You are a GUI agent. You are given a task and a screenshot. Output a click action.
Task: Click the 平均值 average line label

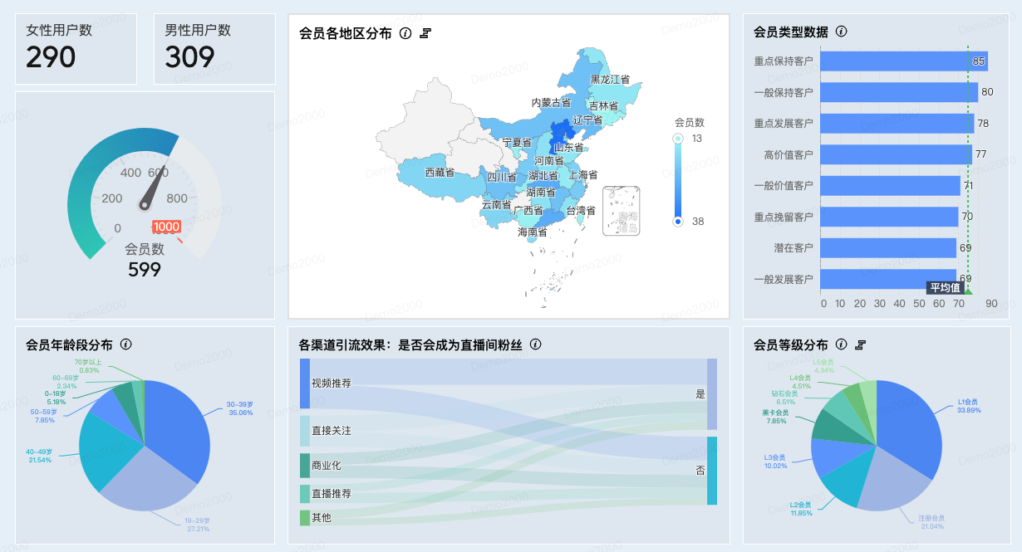(945, 288)
